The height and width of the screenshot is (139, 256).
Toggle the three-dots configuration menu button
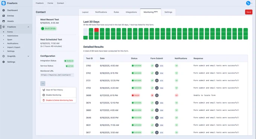[x=43, y=83]
